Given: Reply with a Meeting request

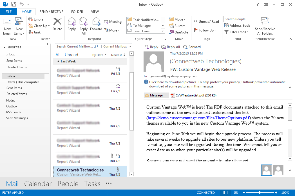Looking at the screenshot, I should click(113, 21).
